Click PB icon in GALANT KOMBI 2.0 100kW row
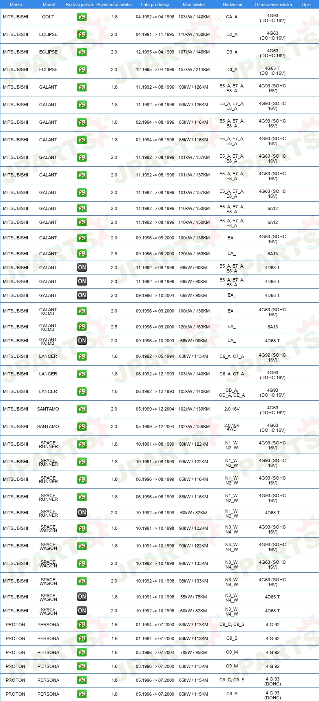Screen dimensions: 319x701 click(x=82, y=311)
